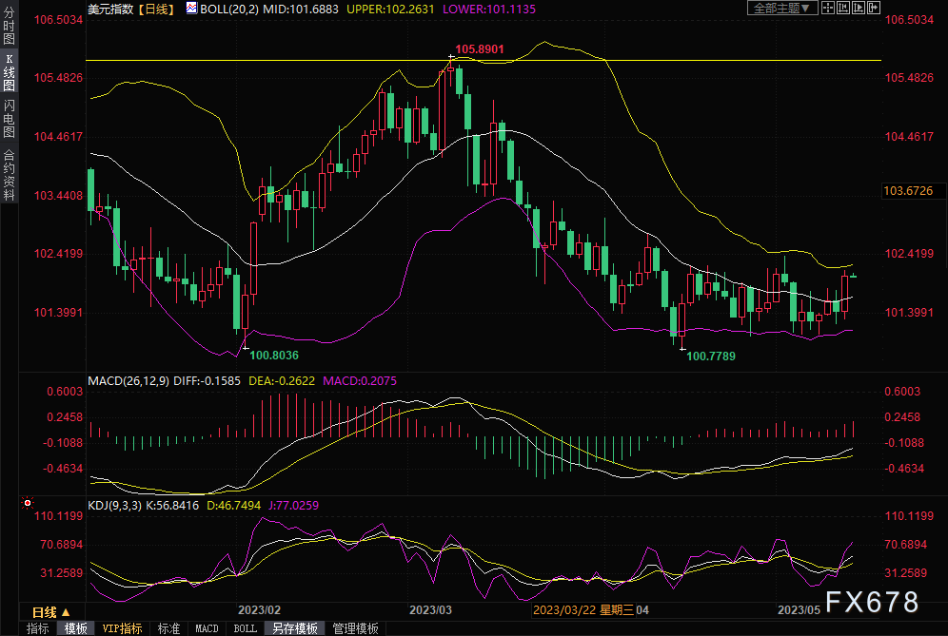The height and width of the screenshot is (636, 948).
Task: Open the 全部主题 dropdown
Action: [781, 9]
